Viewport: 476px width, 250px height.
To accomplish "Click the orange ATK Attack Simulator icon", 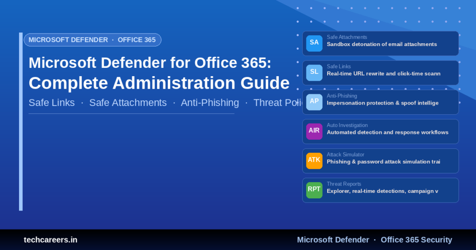I will (314, 161).
